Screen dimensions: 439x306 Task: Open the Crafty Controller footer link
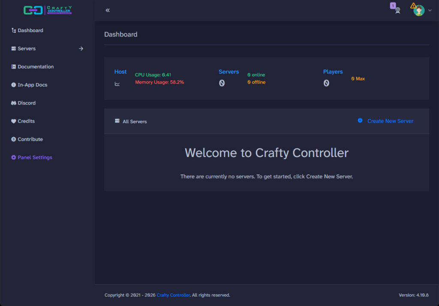click(x=173, y=295)
